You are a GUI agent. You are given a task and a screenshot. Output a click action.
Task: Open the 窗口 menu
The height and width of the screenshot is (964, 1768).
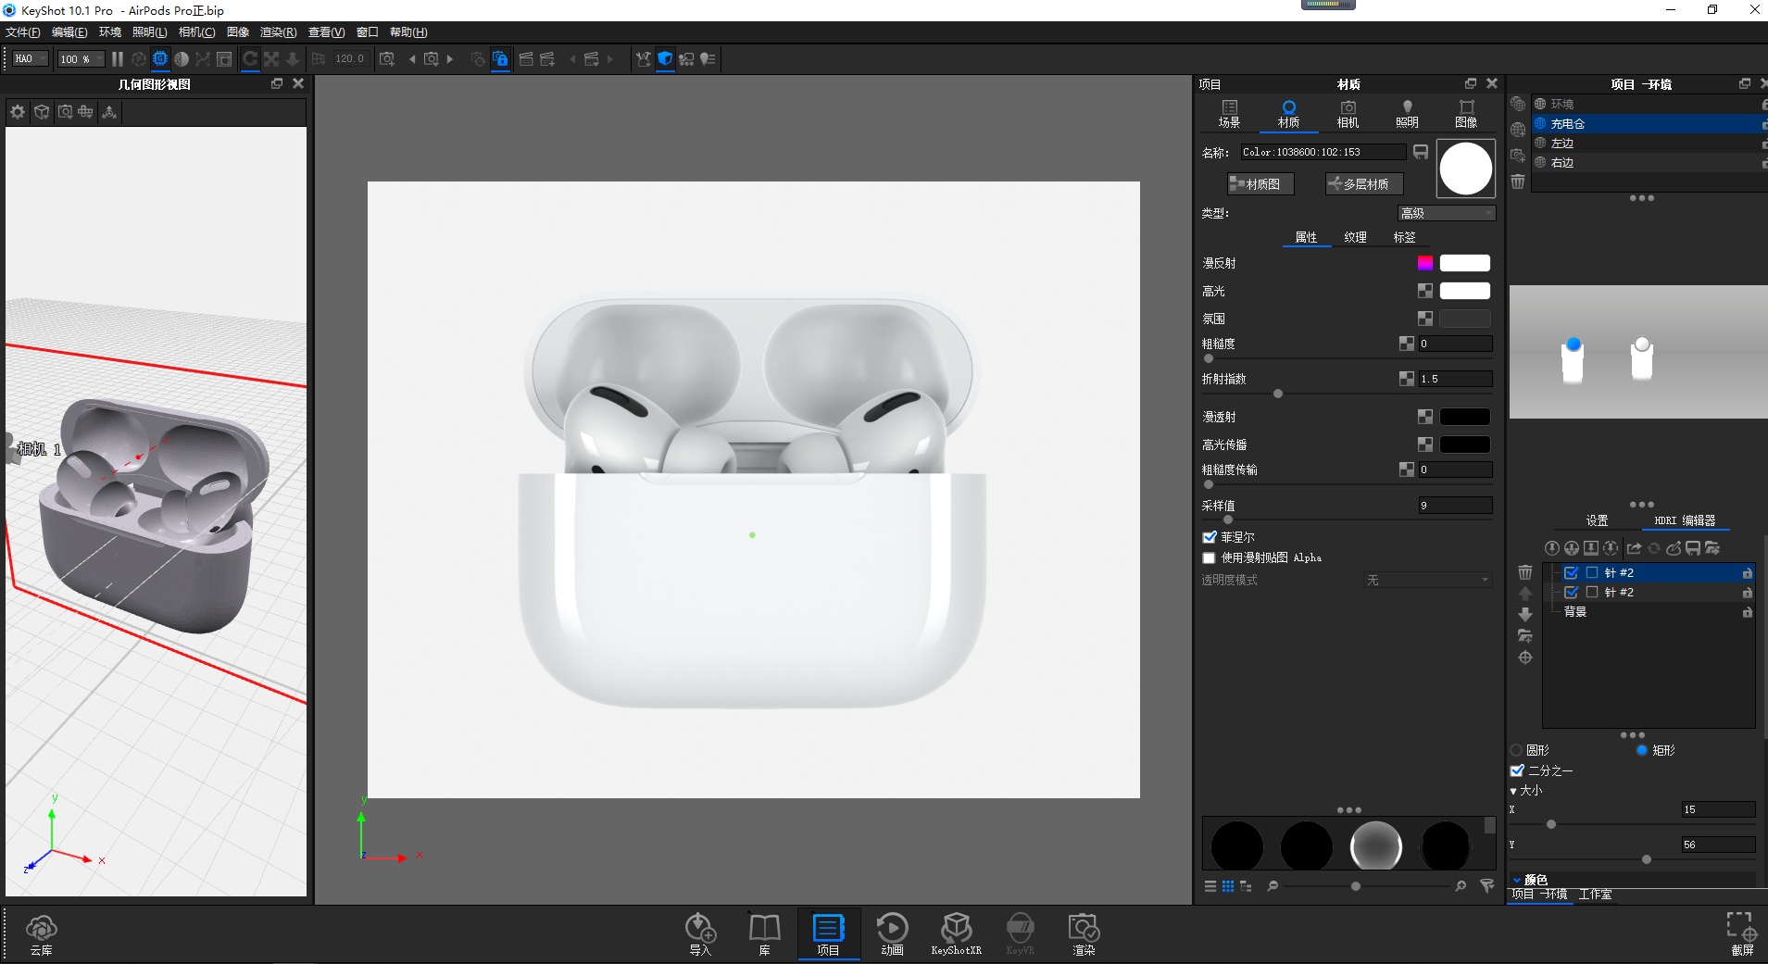pyautogui.click(x=368, y=32)
